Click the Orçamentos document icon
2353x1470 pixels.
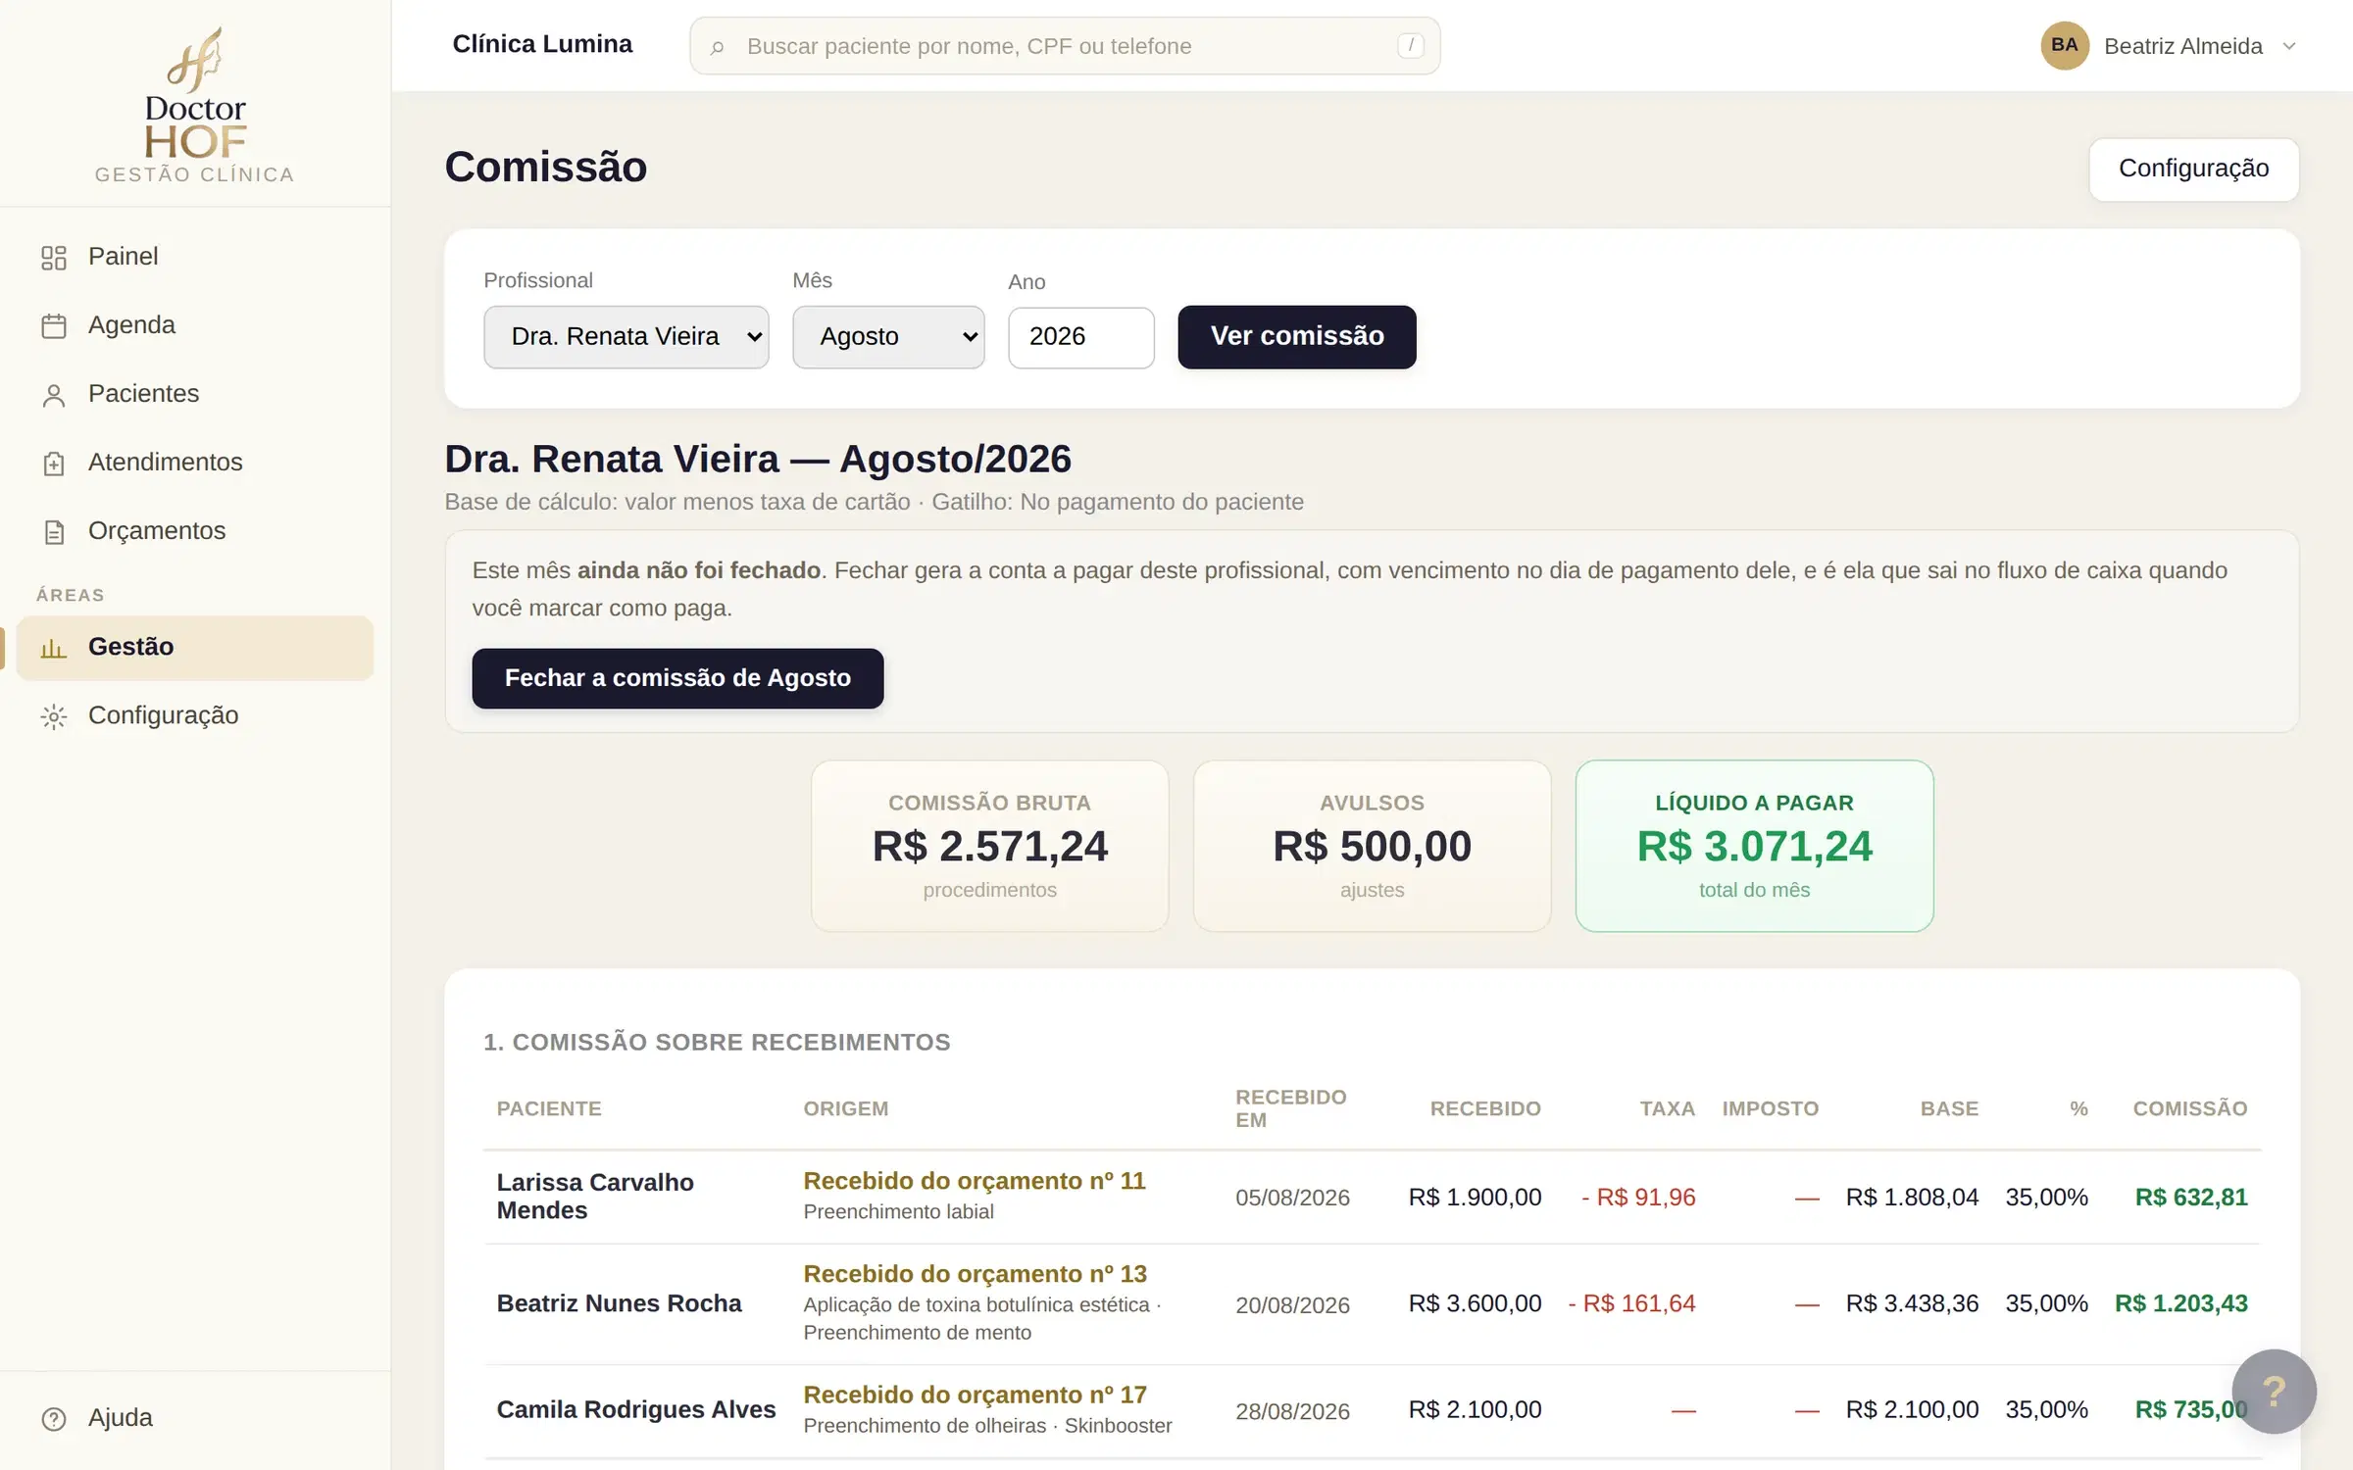[54, 532]
